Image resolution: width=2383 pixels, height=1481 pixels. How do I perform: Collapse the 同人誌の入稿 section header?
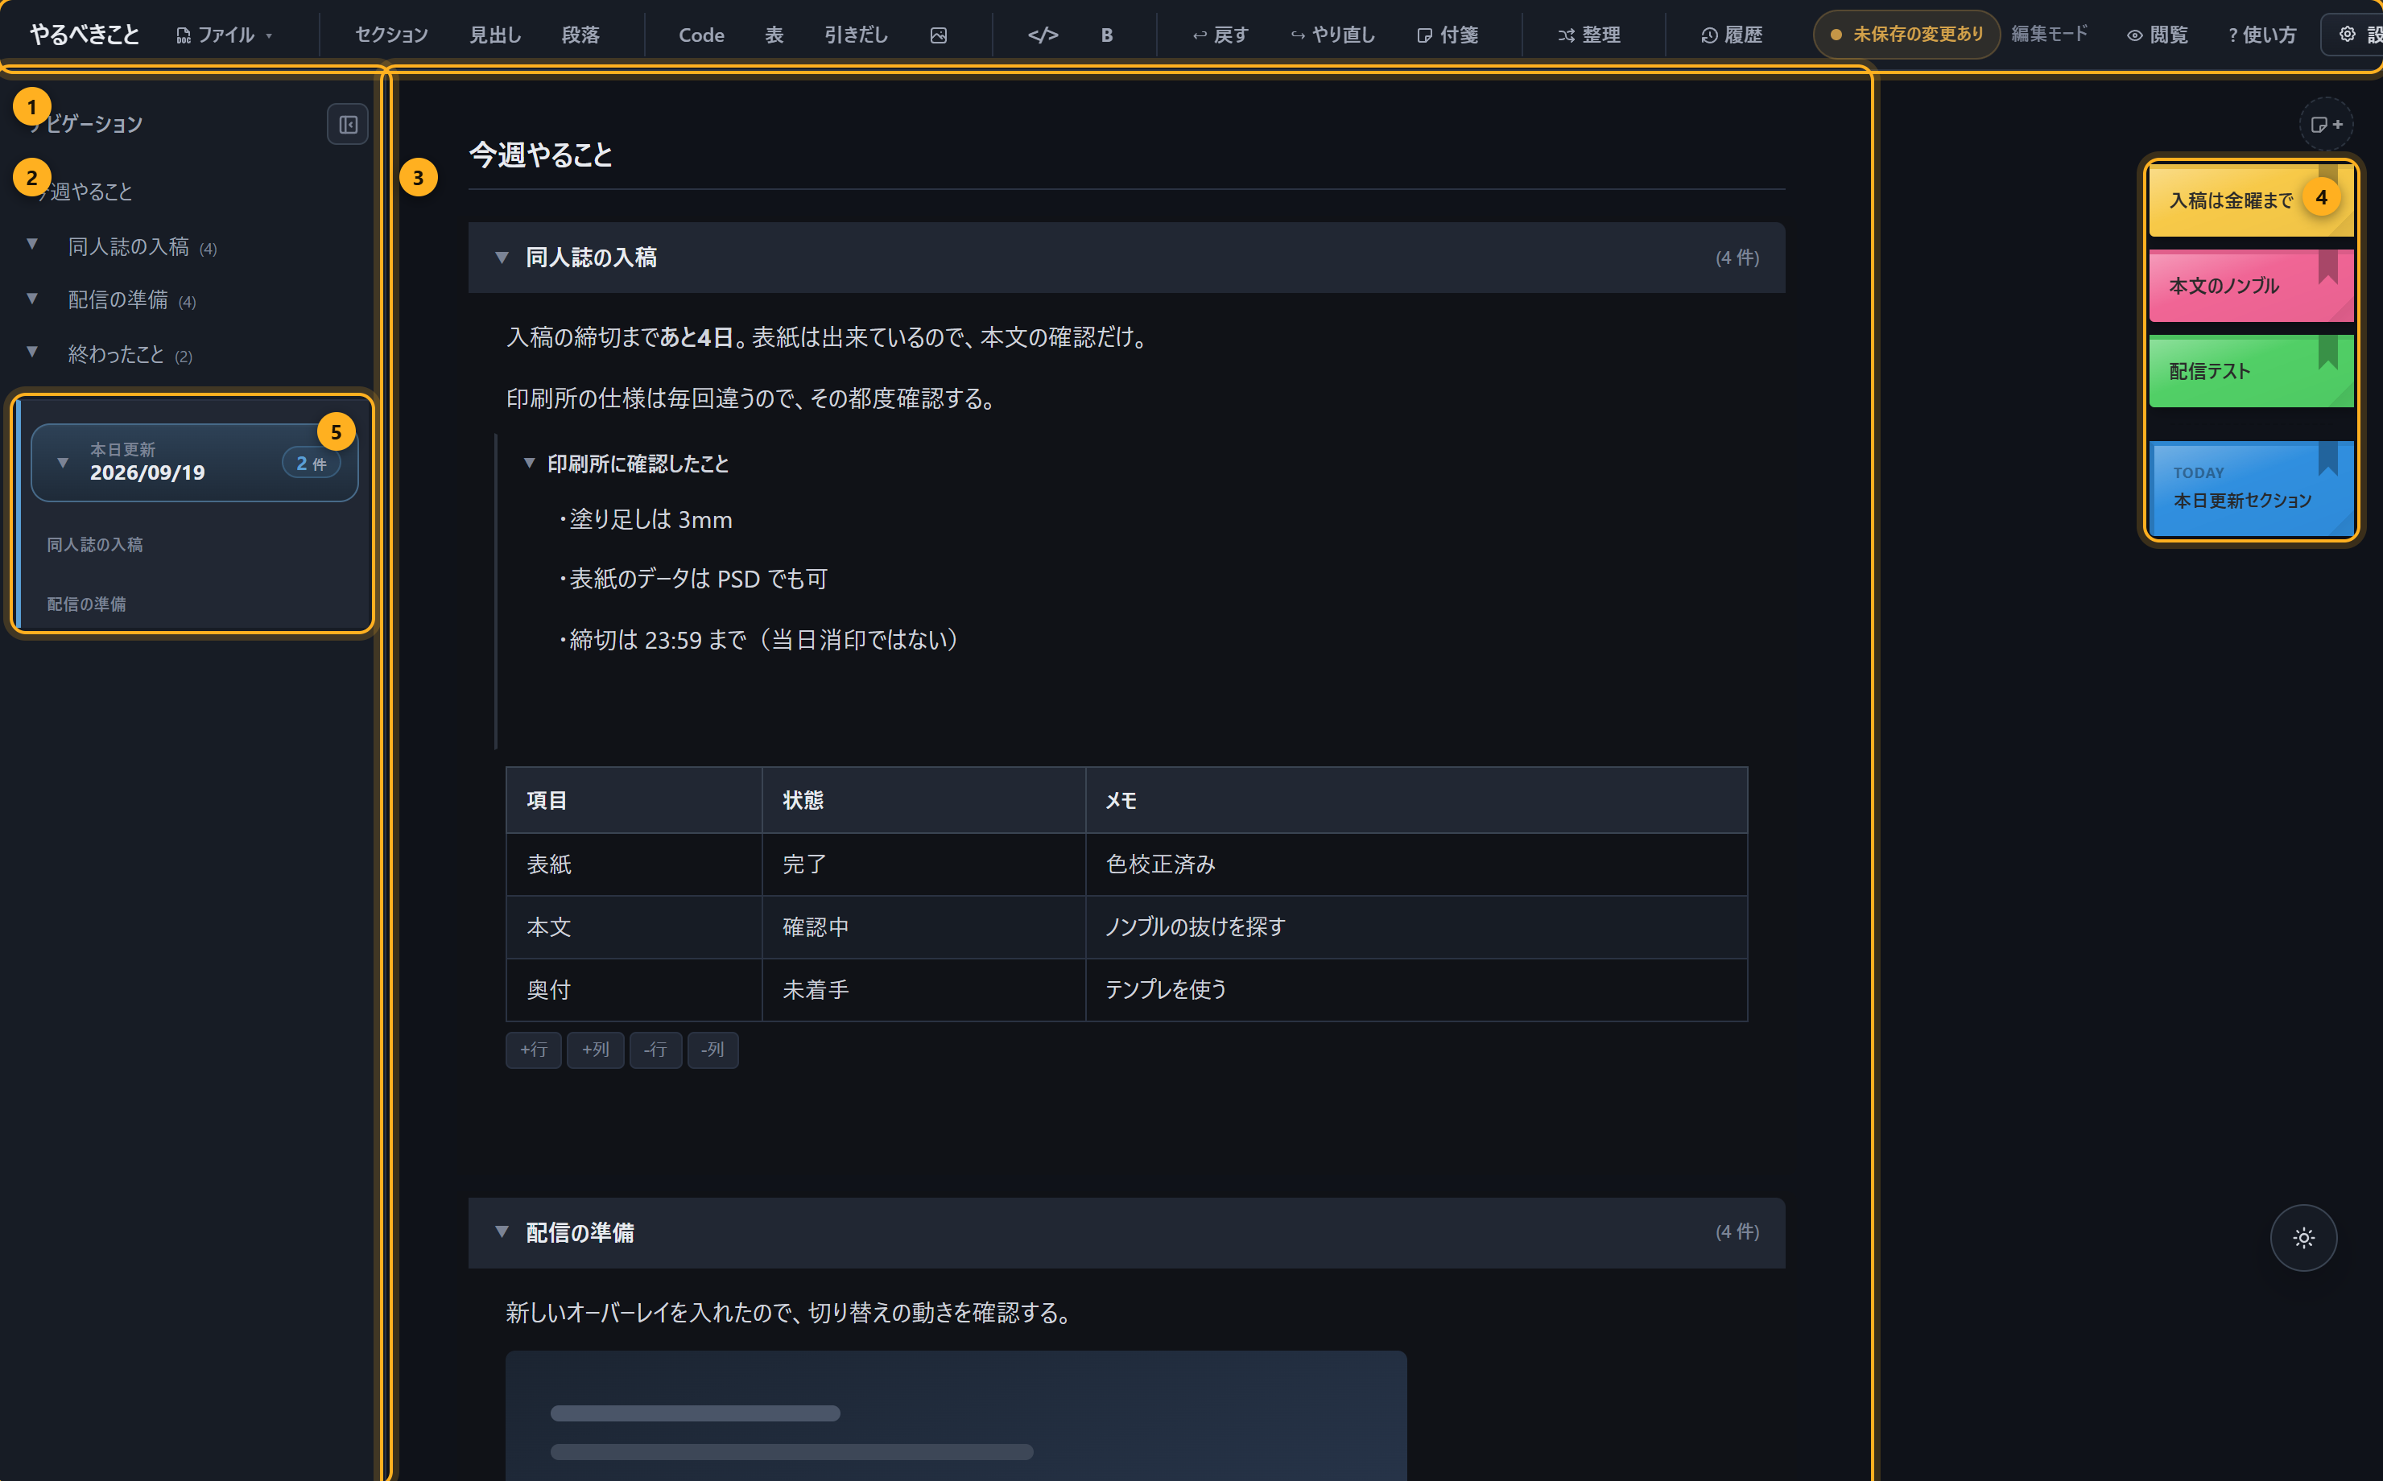point(502,258)
